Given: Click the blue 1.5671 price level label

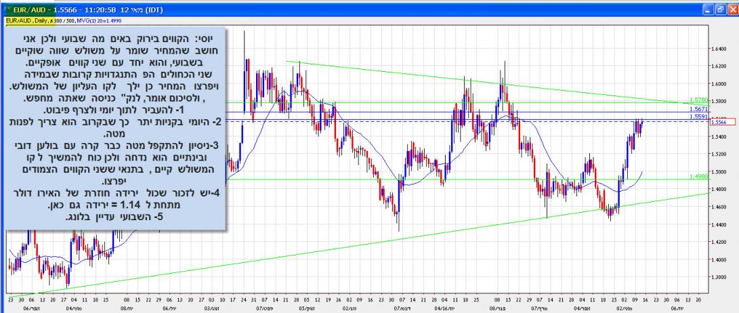Looking at the screenshot, I should [x=696, y=109].
